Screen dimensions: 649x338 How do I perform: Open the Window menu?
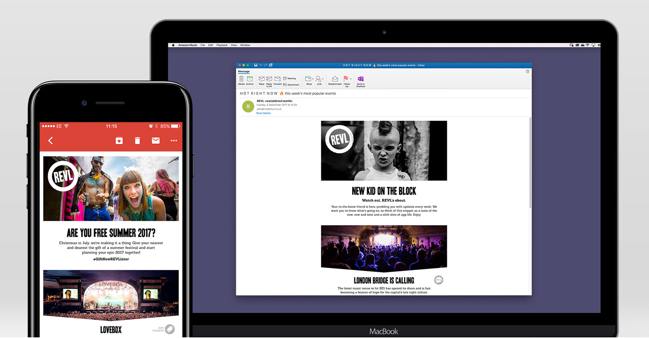(245, 45)
